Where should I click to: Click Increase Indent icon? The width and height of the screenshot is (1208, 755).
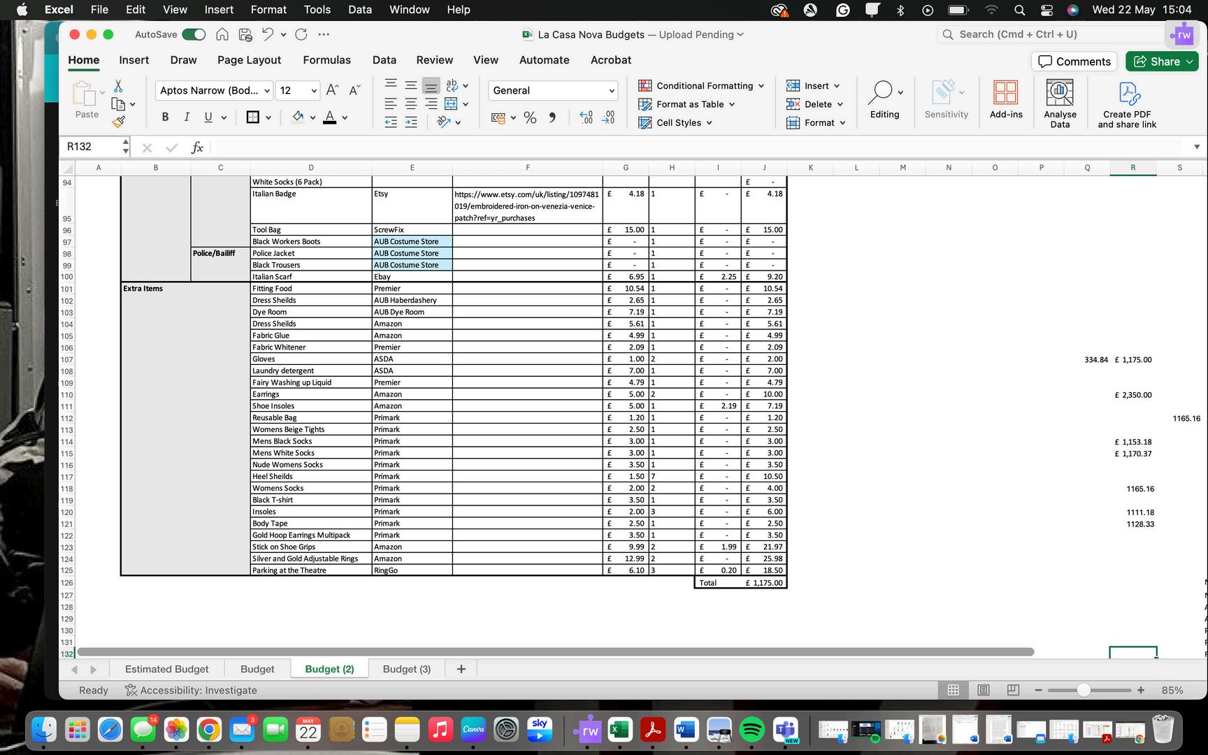click(411, 122)
